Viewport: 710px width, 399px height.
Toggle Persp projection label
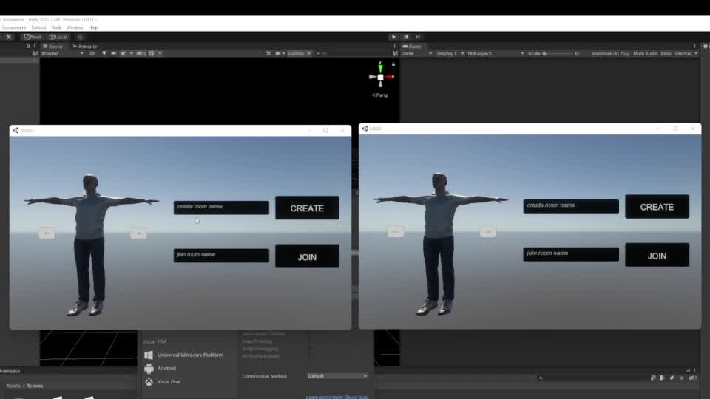pyautogui.click(x=380, y=95)
